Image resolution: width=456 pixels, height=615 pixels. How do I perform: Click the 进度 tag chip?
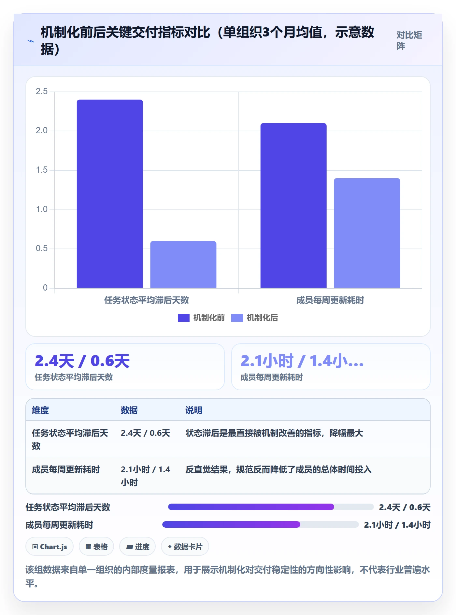coord(137,547)
